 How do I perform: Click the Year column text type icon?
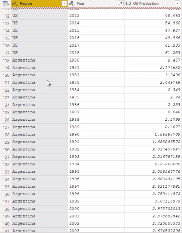pos(72,4)
